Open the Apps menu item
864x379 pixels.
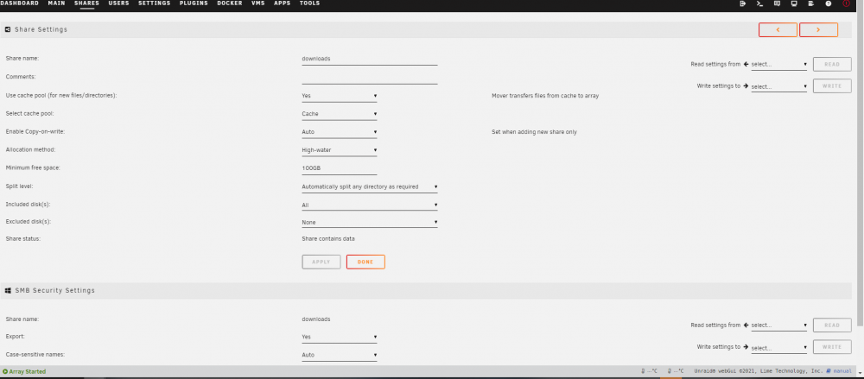coord(283,3)
